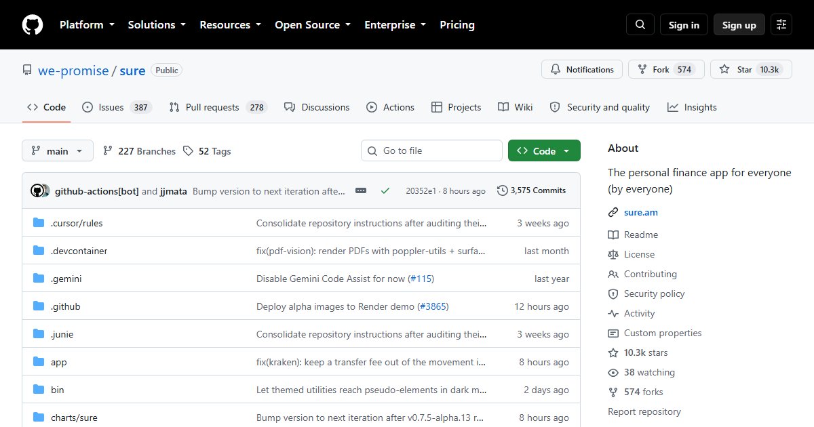This screenshot has width=814, height=427.
Task: View 227 Branches link
Action: (x=139, y=151)
